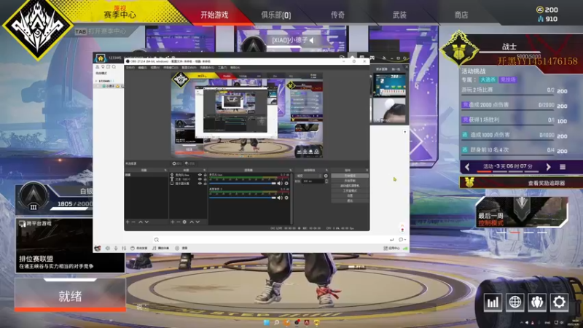Click the 就绪 ready button
This screenshot has width=583, height=328.
(70, 296)
